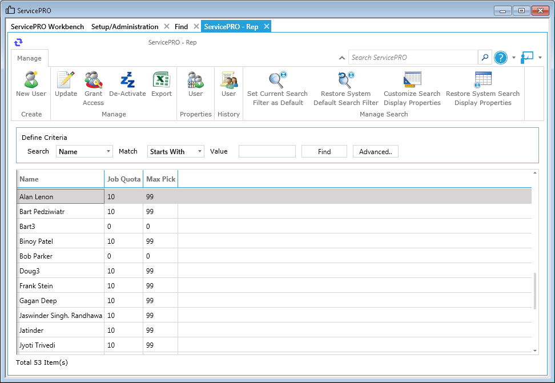
Task: Select the Gagan Deep row
Action: [x=274, y=301]
